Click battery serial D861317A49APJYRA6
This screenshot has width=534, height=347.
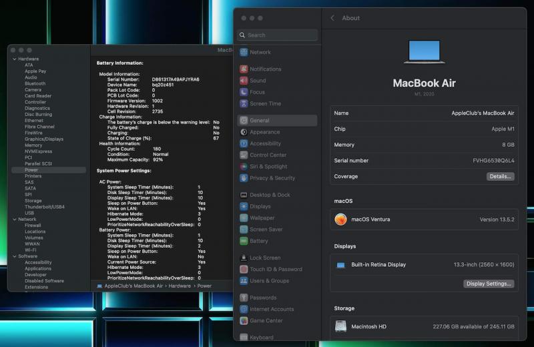pos(176,79)
